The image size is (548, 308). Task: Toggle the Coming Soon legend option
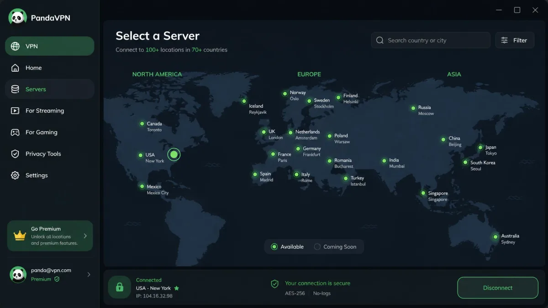335,247
